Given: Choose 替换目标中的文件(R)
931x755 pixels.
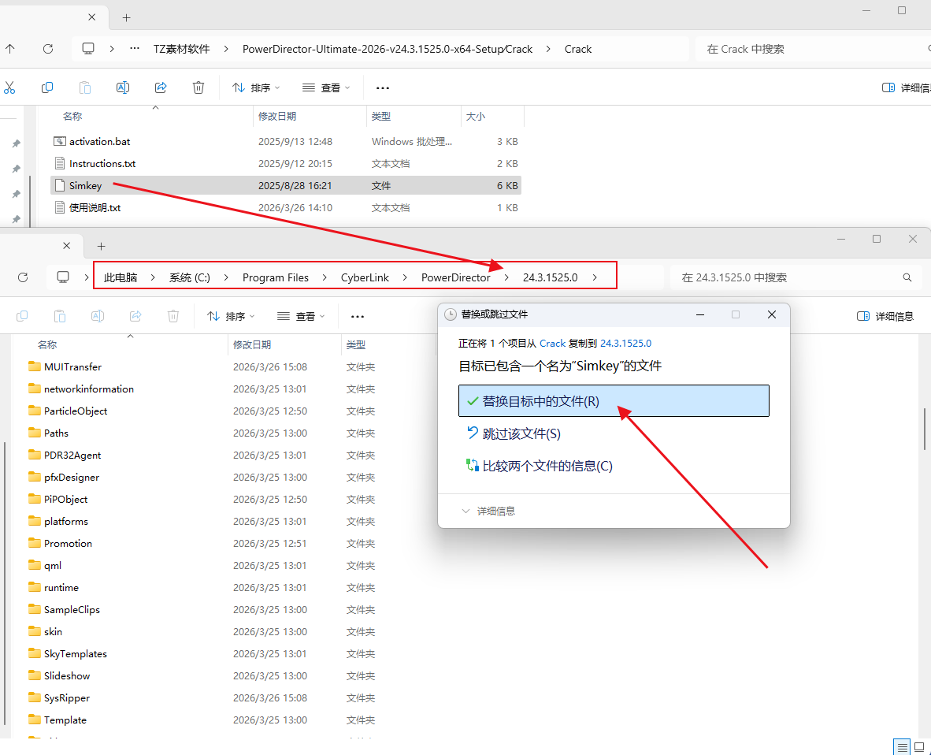Looking at the screenshot, I should tap(614, 401).
